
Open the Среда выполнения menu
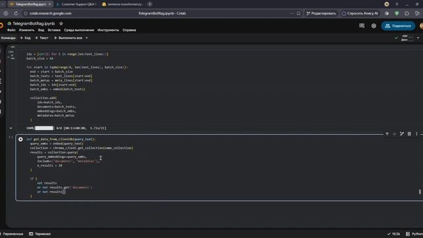click(x=79, y=30)
